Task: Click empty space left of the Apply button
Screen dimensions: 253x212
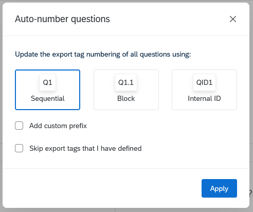Action: click(x=103, y=188)
